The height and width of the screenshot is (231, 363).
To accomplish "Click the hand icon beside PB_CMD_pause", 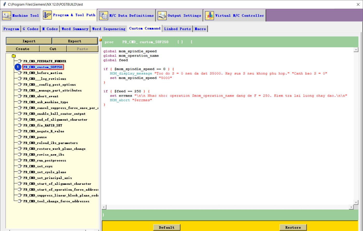I will [x=20, y=137].
